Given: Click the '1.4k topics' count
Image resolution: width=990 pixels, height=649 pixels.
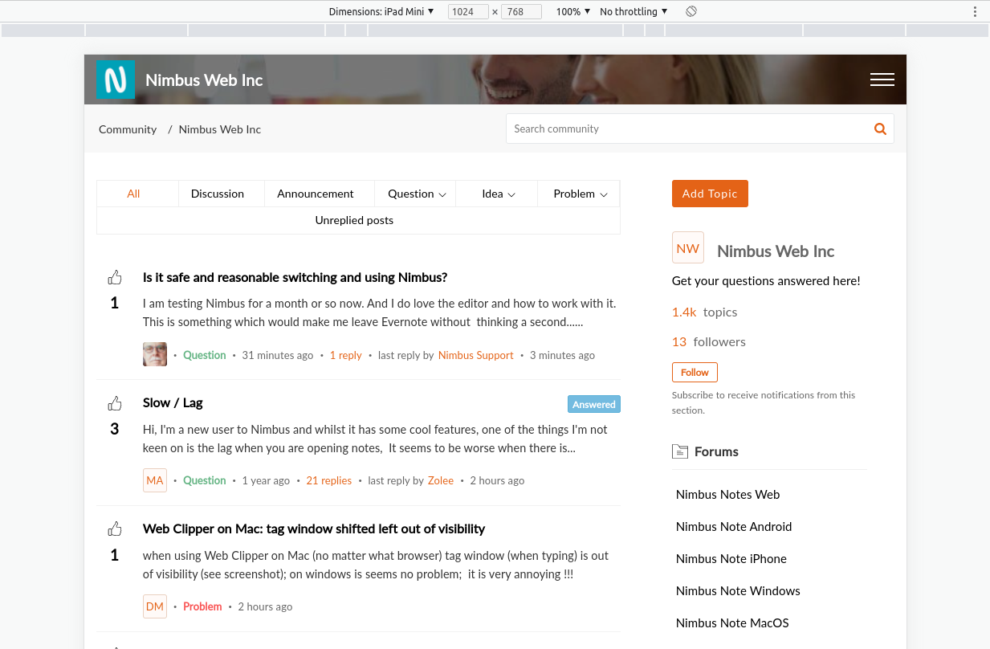Looking at the screenshot, I should [704, 312].
